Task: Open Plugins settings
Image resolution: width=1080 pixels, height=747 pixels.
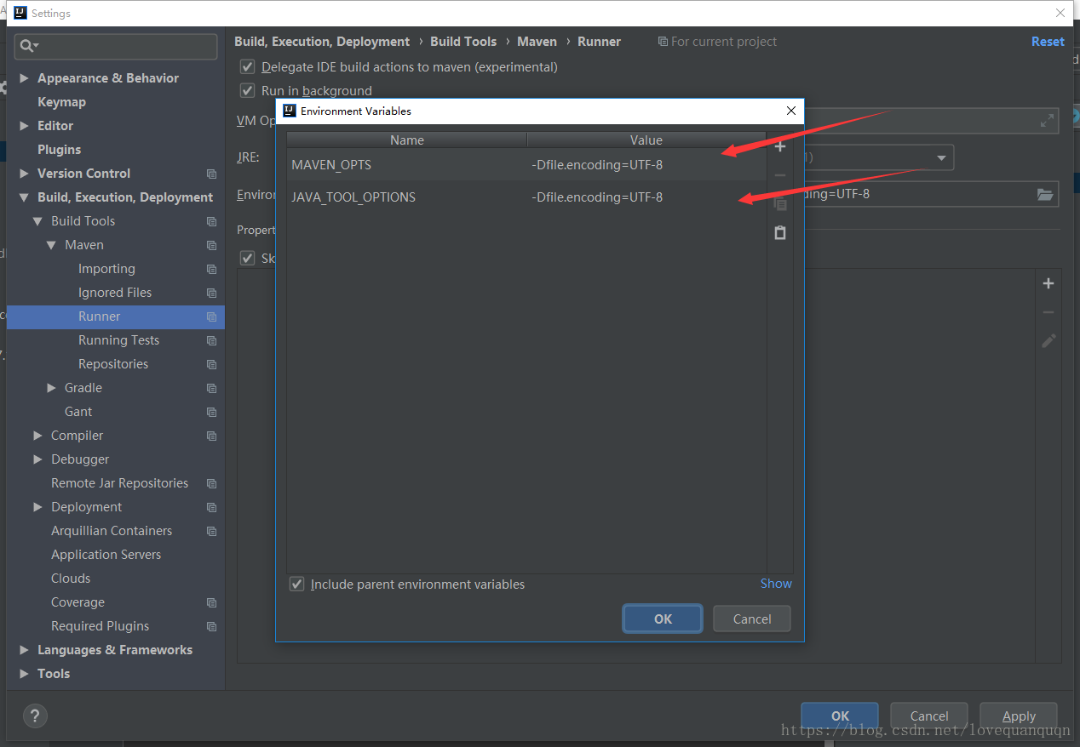Action: (x=59, y=150)
